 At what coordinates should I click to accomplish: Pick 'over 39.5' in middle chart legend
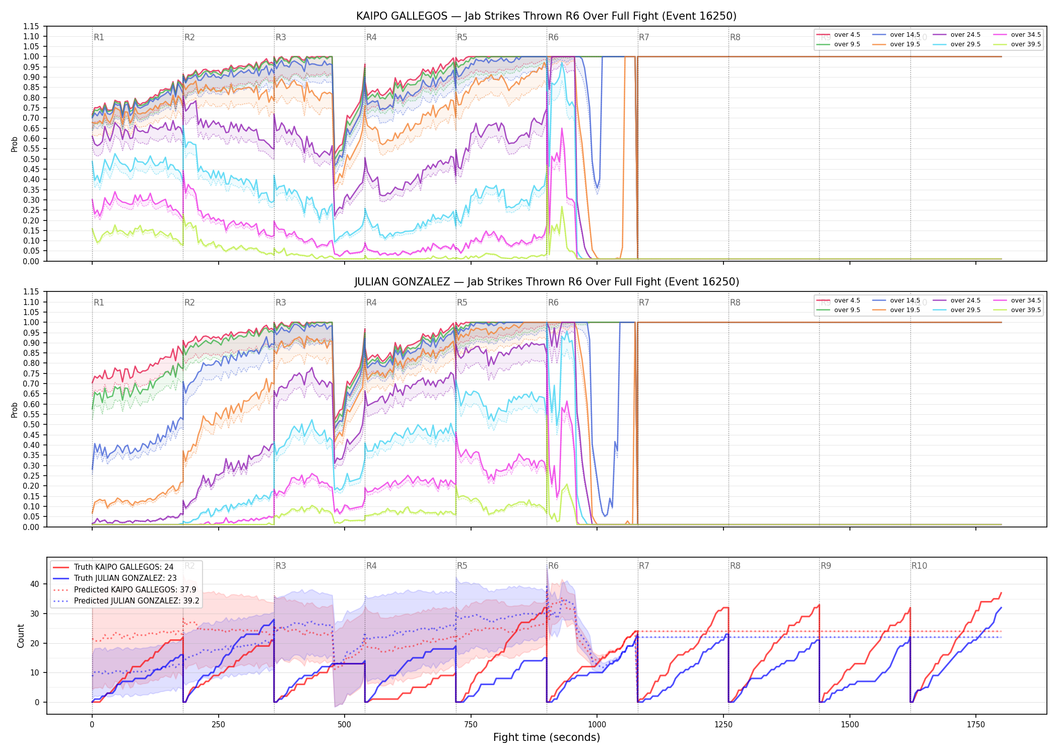[x=1017, y=310]
